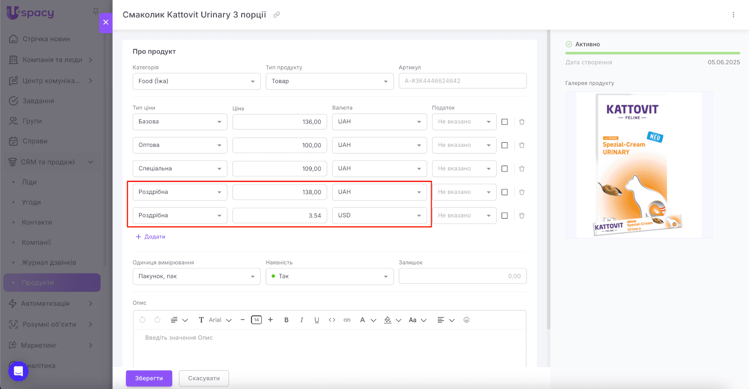Insert link in description editor
The width and height of the screenshot is (749, 389).
tap(347, 320)
